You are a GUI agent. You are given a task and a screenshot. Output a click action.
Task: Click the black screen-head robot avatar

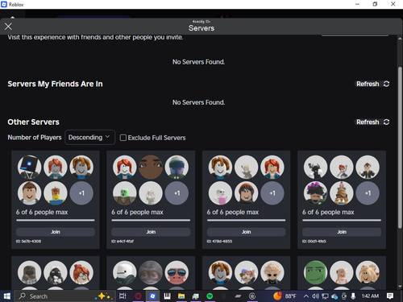pos(29,167)
